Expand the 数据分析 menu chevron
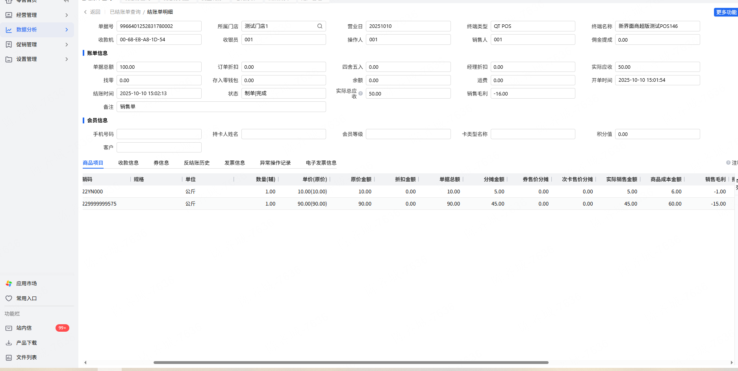The width and height of the screenshot is (738, 371). (x=67, y=30)
